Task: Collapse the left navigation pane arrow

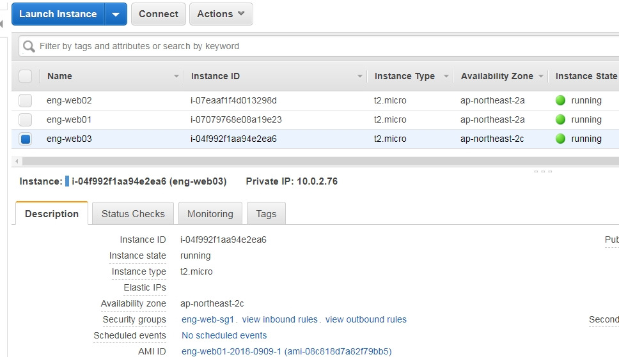Action: [1, 24]
